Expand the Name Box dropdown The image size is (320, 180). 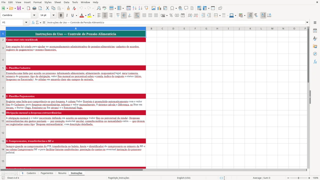tap(26, 22)
